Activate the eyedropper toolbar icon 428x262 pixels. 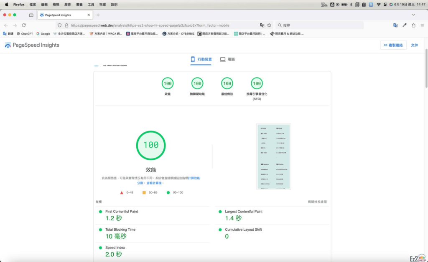tap(405, 25)
